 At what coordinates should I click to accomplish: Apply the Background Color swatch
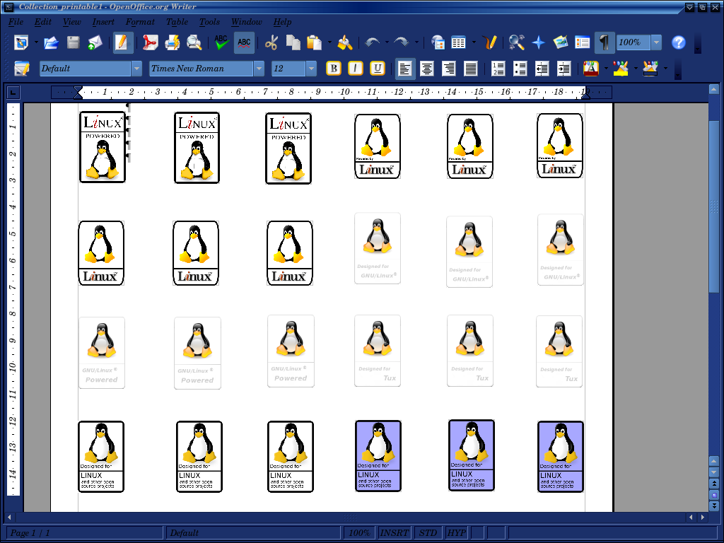pos(650,69)
